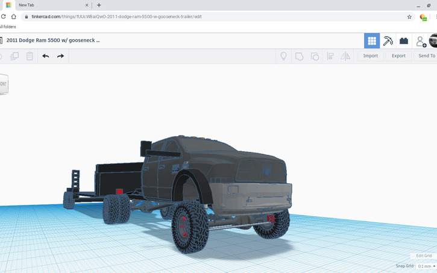Click the view cube FRONT face
Image resolution: width=437 pixels, height=273 pixels.
point(4,84)
